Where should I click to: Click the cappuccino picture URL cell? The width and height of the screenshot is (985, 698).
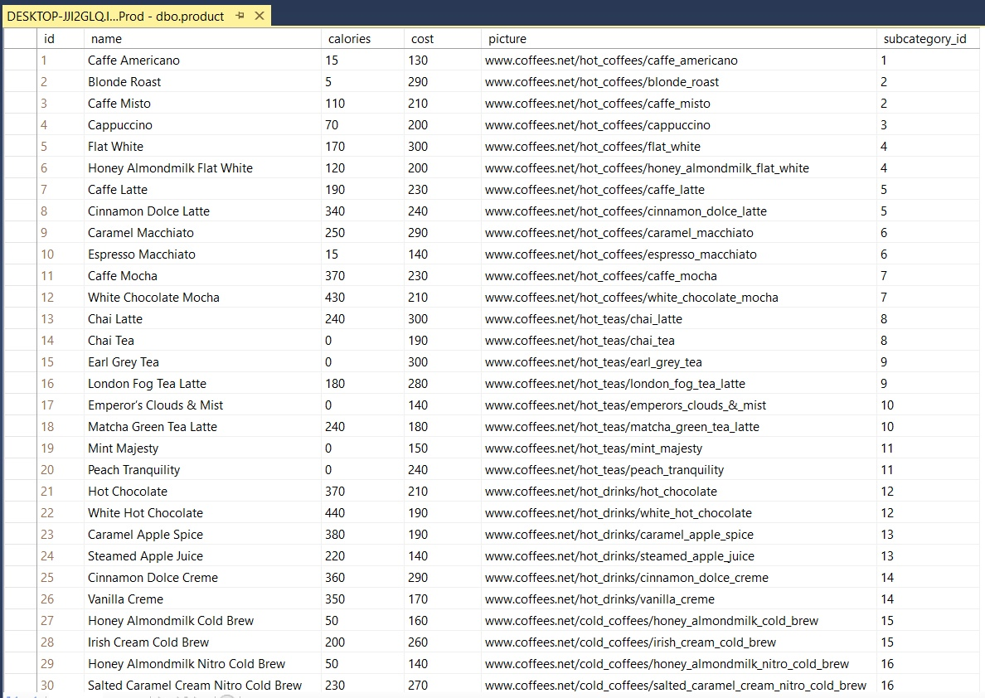point(678,125)
